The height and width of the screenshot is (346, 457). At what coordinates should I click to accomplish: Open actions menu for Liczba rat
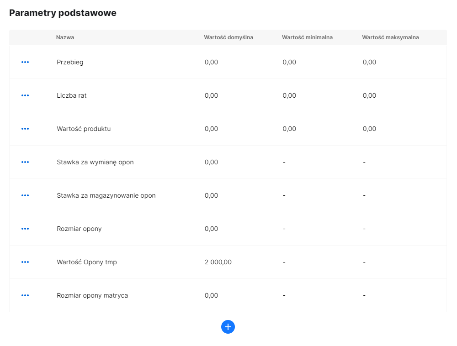click(25, 95)
